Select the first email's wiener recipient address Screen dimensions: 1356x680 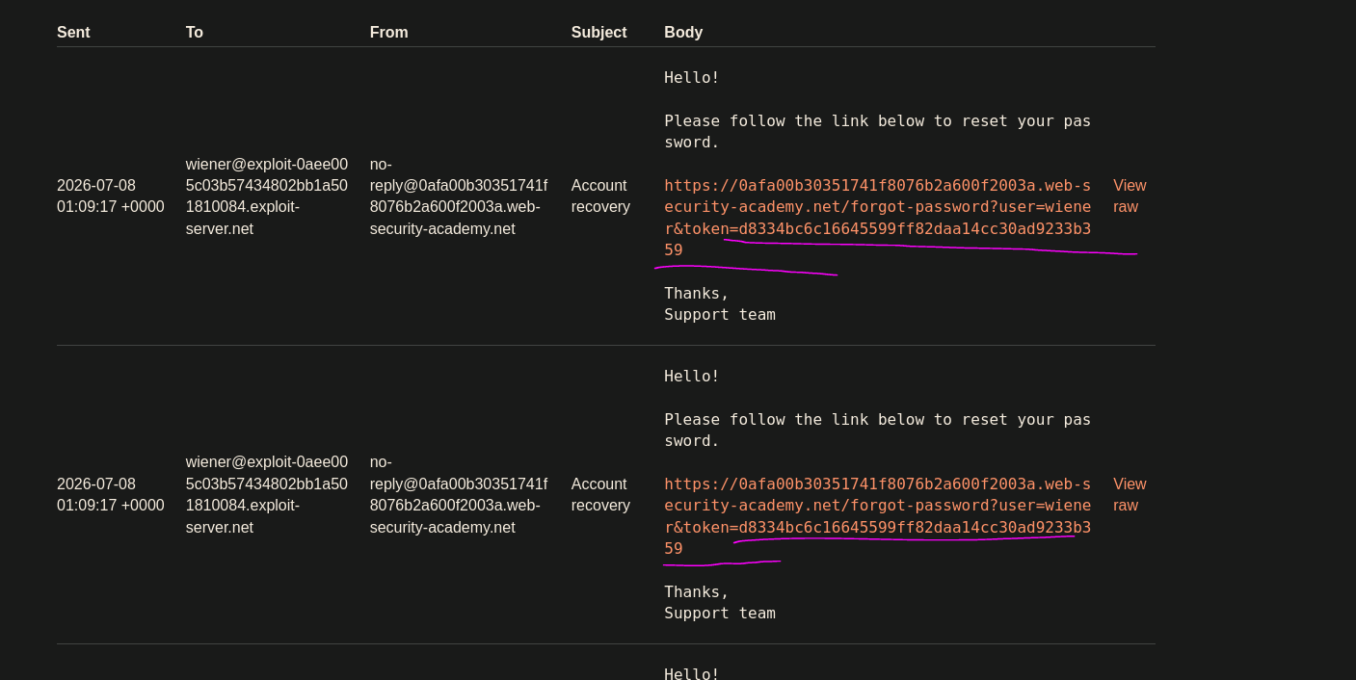(267, 196)
